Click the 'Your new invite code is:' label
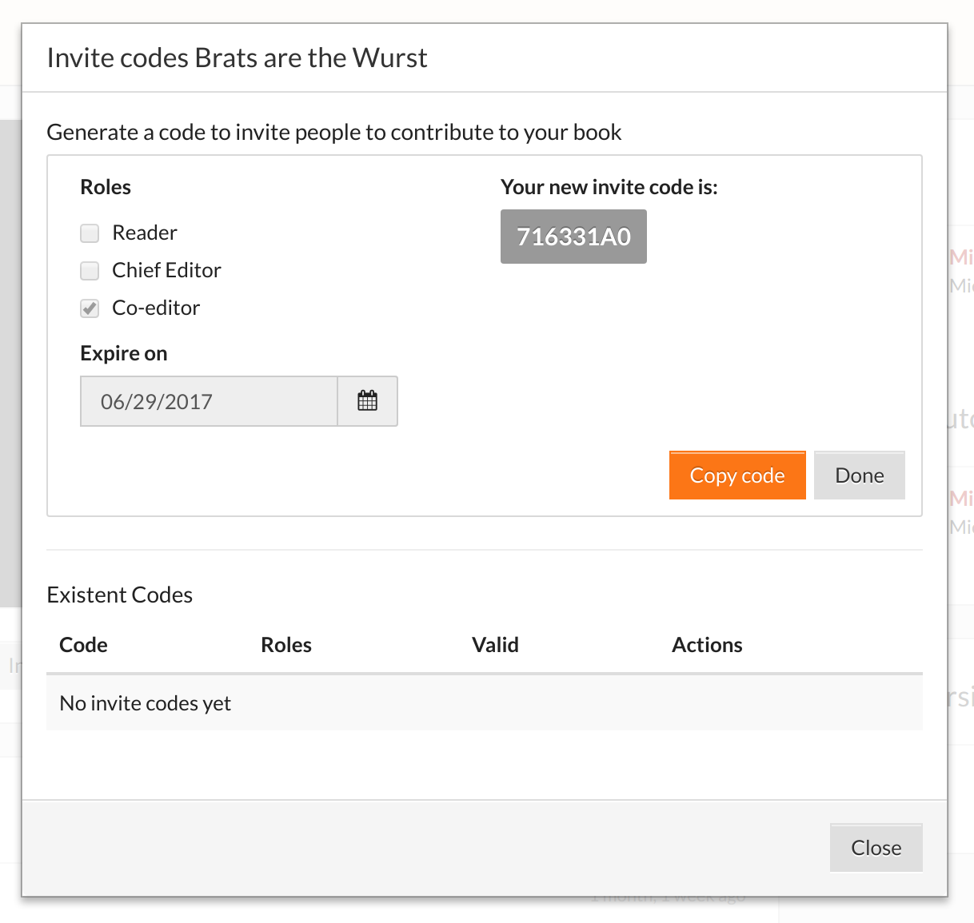Image resolution: width=974 pixels, height=923 pixels. click(x=609, y=187)
